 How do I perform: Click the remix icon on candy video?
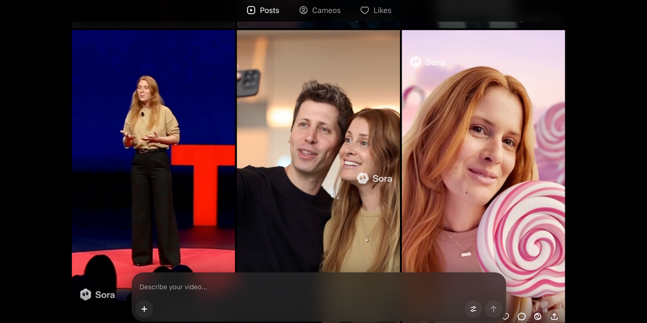point(538,317)
